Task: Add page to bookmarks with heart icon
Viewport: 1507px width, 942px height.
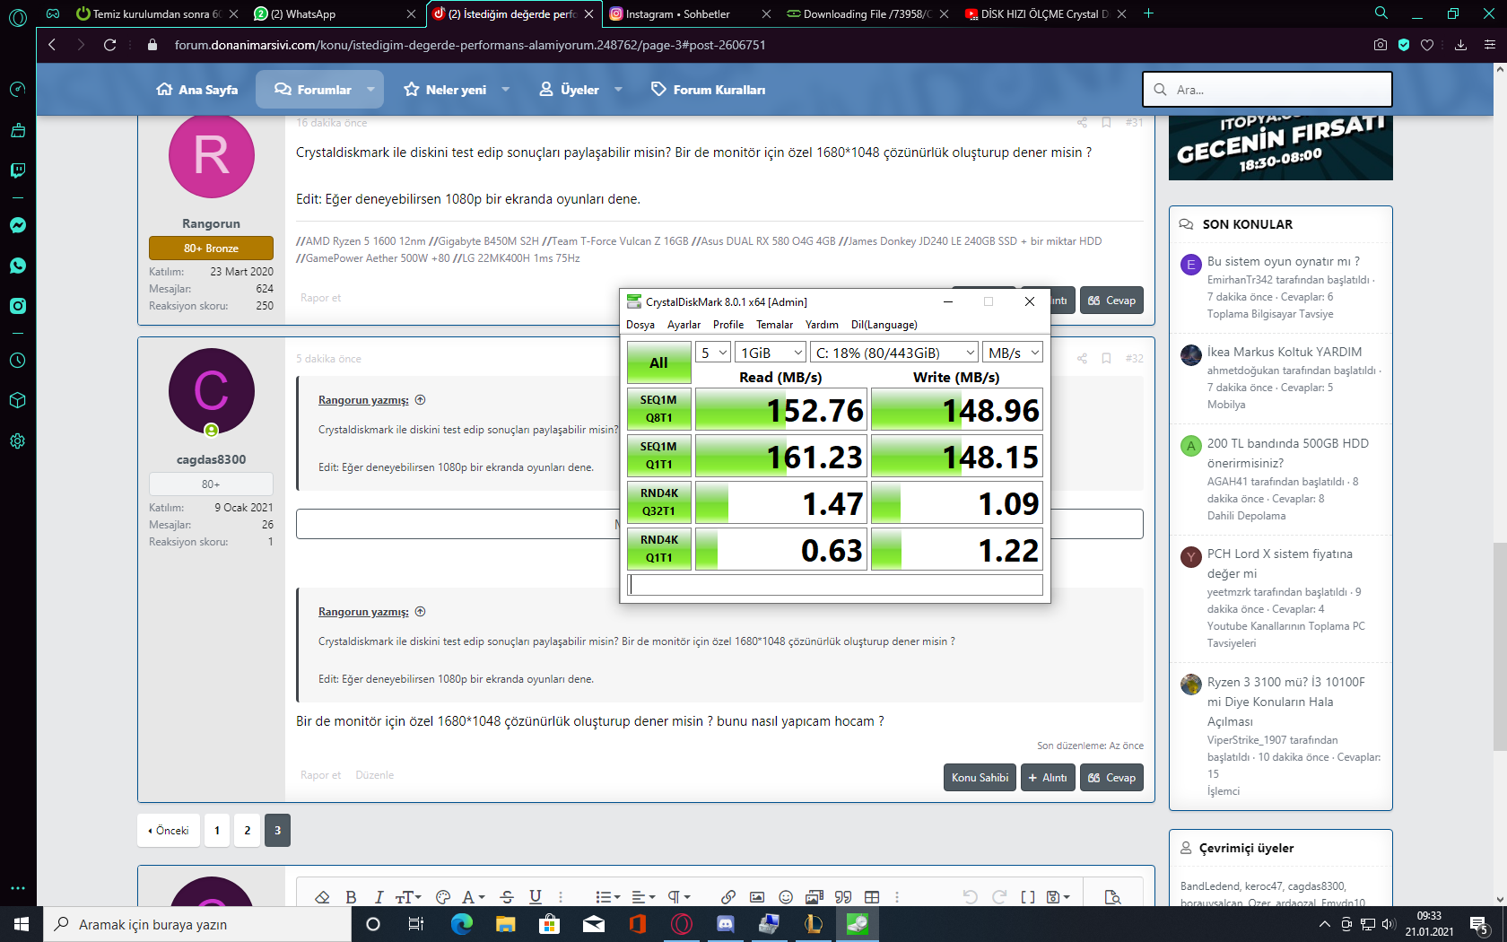Action: [x=1427, y=45]
